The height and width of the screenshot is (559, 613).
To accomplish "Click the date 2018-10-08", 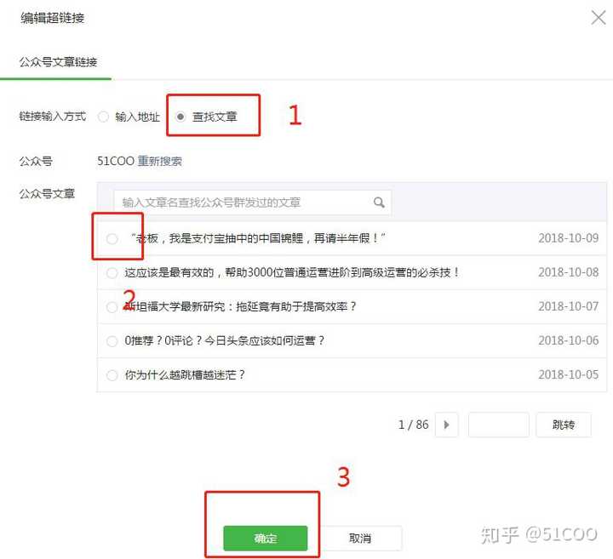I will pyautogui.click(x=568, y=272).
